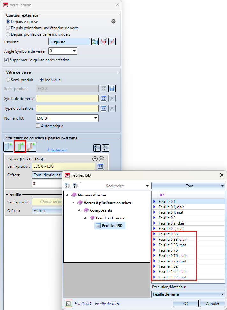Click the offset value field showing 0
227x310 pixels.
[47, 184]
